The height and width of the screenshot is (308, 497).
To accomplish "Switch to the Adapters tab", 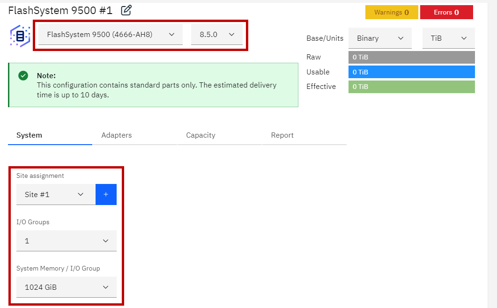I will tap(135, 135).
